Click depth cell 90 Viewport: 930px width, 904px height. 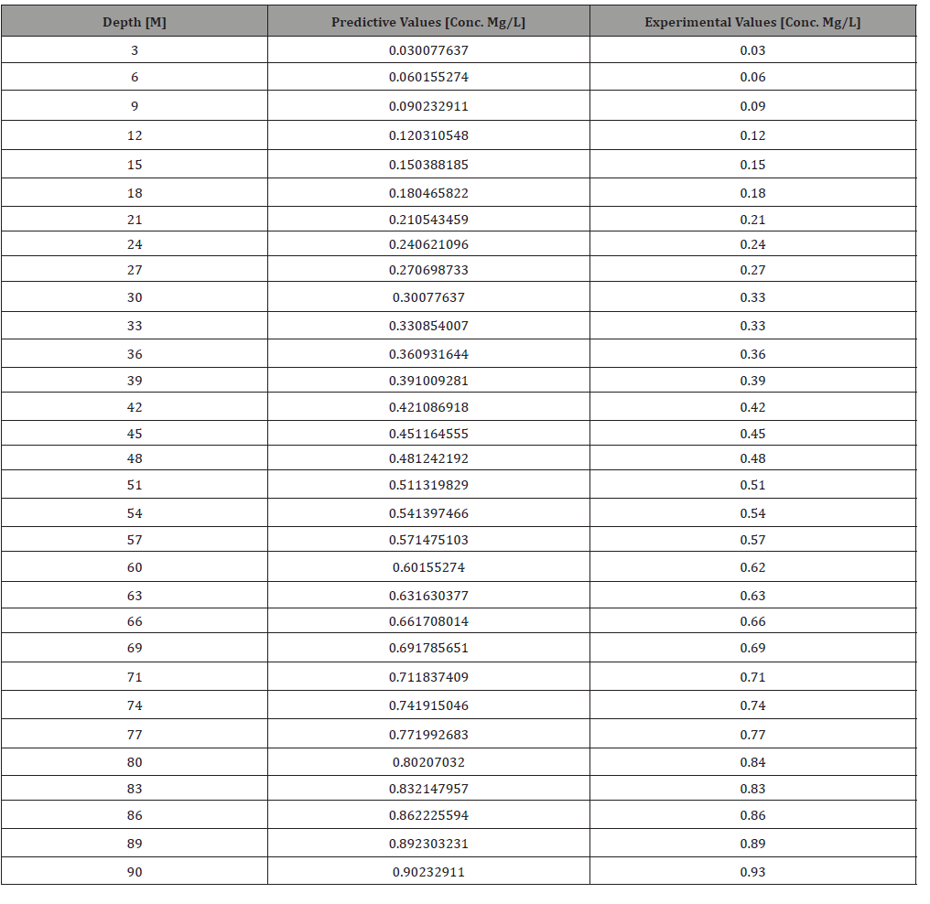[135, 872]
